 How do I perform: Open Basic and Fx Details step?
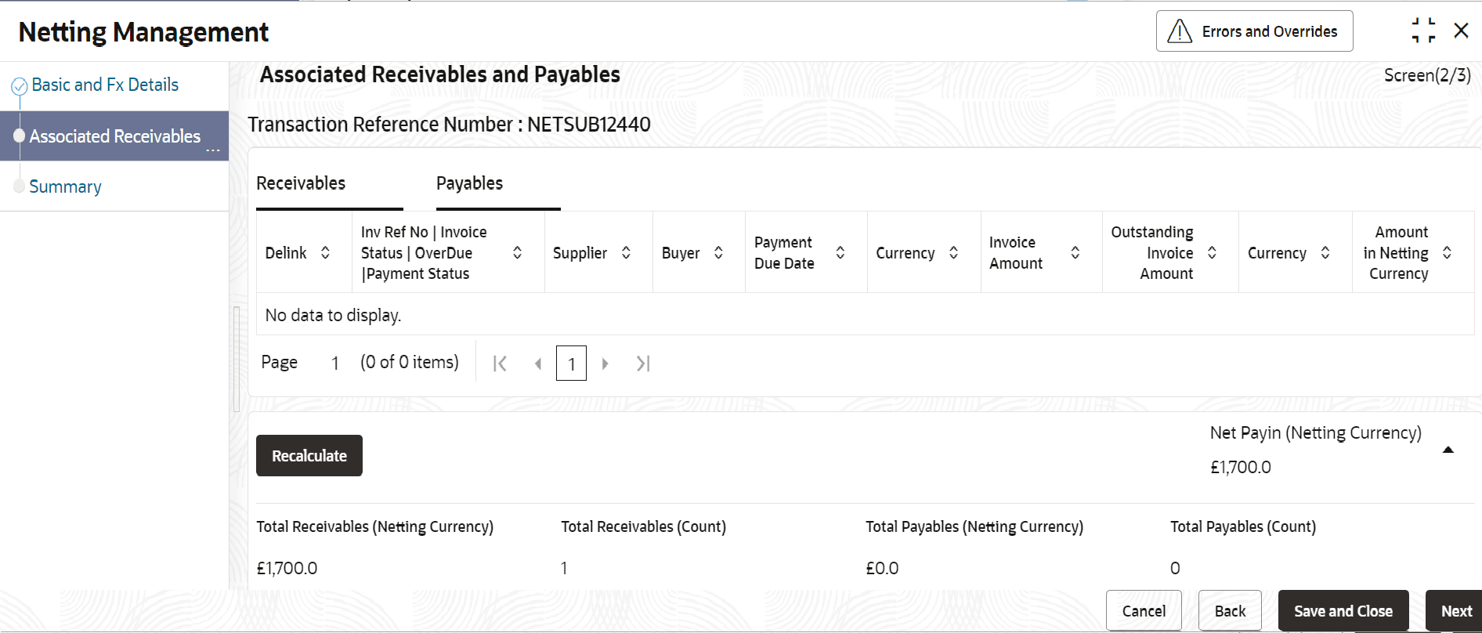click(x=105, y=85)
